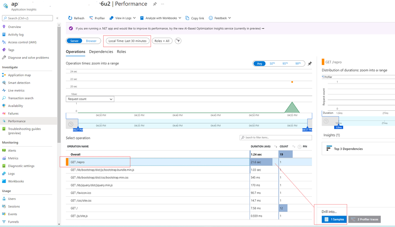395x227 pixels.
Task: Click the 1.0ms duration range handle
Action: (x=338, y=127)
